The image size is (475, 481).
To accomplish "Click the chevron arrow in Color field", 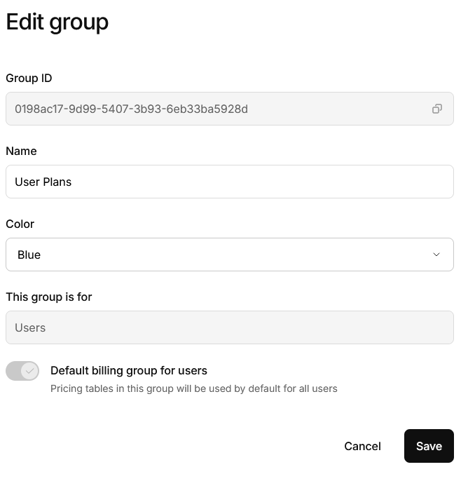I will tap(436, 255).
